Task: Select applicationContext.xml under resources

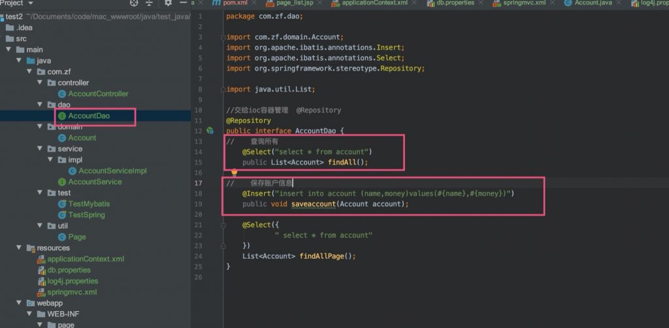Action: tap(86, 259)
